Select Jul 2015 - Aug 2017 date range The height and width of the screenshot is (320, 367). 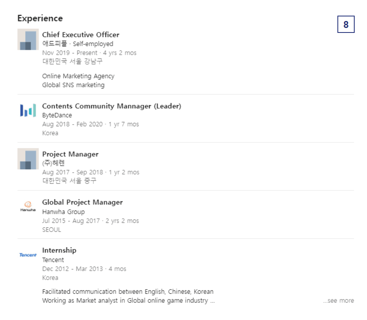click(x=71, y=221)
